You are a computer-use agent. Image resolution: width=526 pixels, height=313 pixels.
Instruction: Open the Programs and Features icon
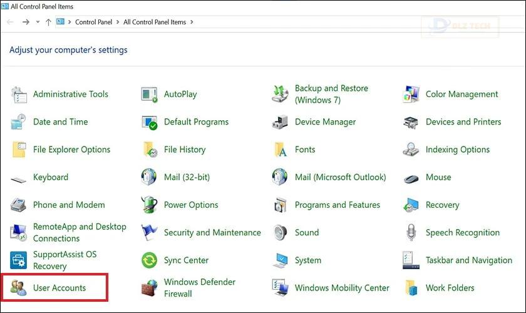(280, 205)
